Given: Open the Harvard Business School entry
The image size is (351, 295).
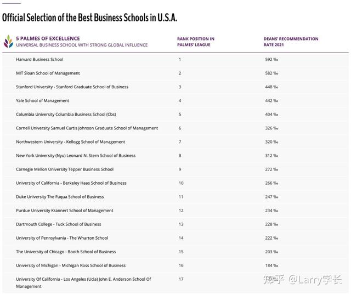Looking at the screenshot, I should (39, 59).
